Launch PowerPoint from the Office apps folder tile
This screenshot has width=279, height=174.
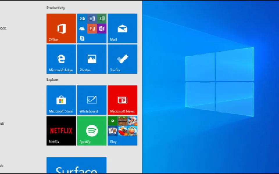point(92,28)
